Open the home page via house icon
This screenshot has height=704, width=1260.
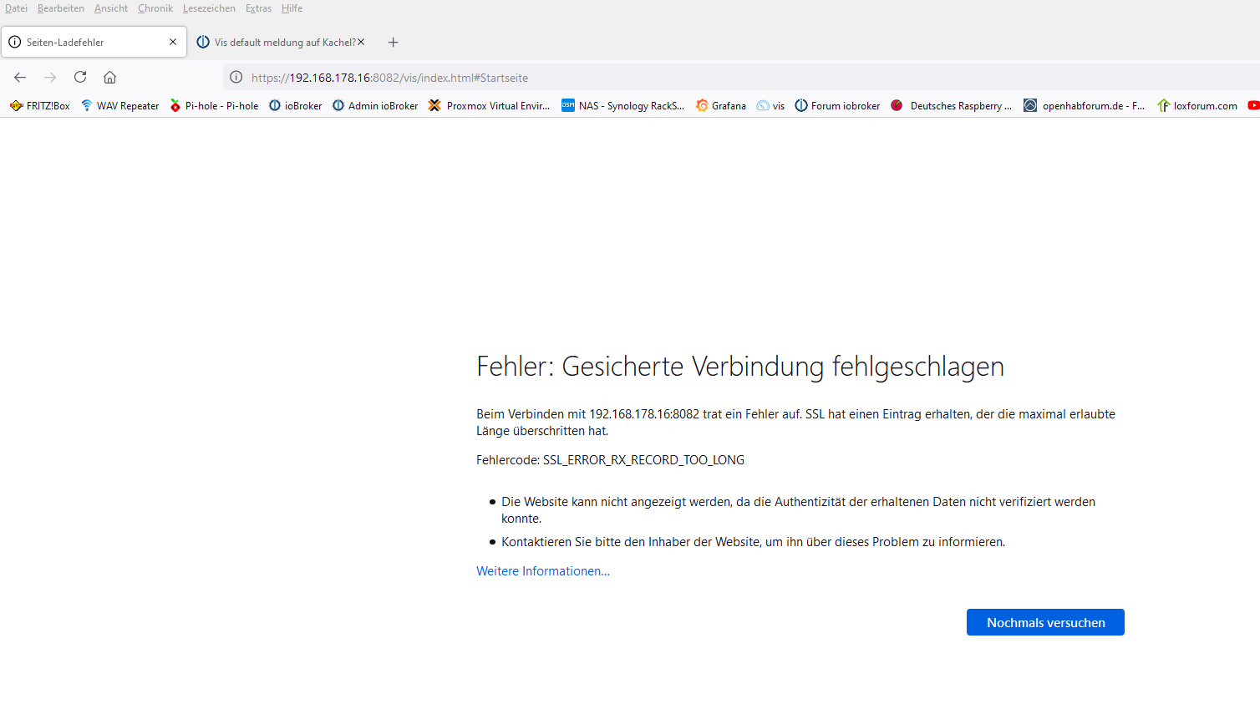pos(109,77)
